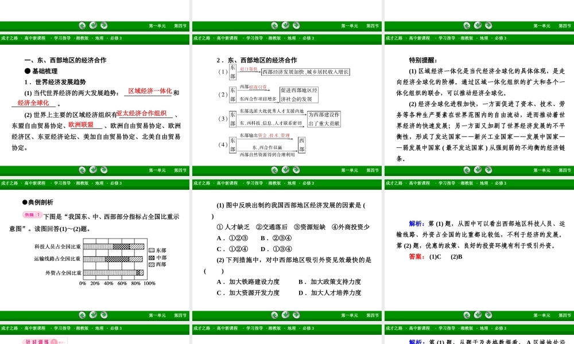Click down arrow under the multiple-choice questions slide

[x=285, y=315]
